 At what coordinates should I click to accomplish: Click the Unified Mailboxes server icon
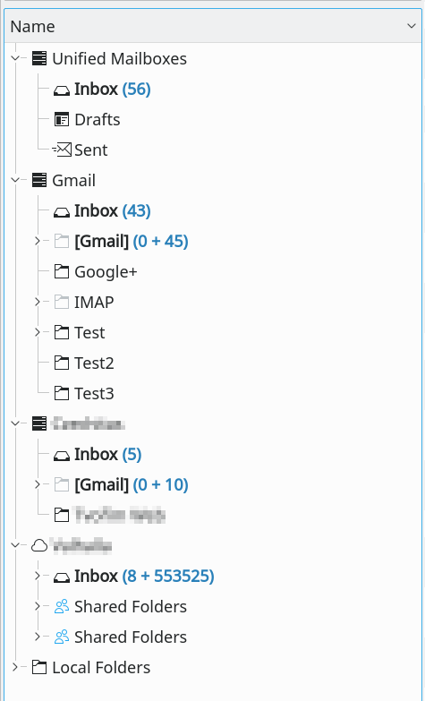[x=39, y=59]
